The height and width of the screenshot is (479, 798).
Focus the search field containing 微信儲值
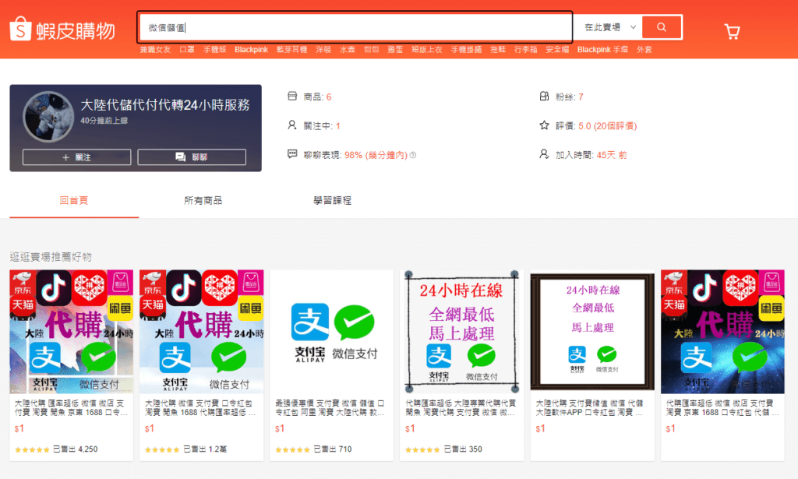355,27
